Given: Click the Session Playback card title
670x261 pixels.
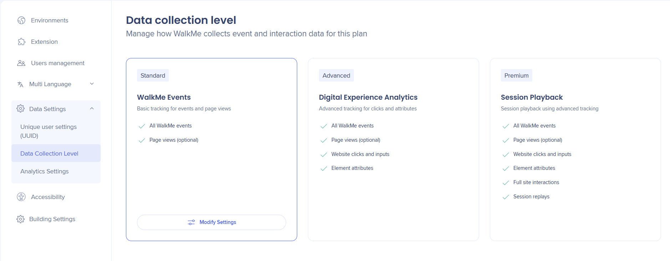Looking at the screenshot, I should click(x=532, y=97).
